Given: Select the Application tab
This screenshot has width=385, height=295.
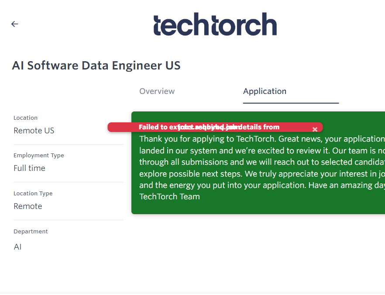Looking at the screenshot, I should pos(265,91).
